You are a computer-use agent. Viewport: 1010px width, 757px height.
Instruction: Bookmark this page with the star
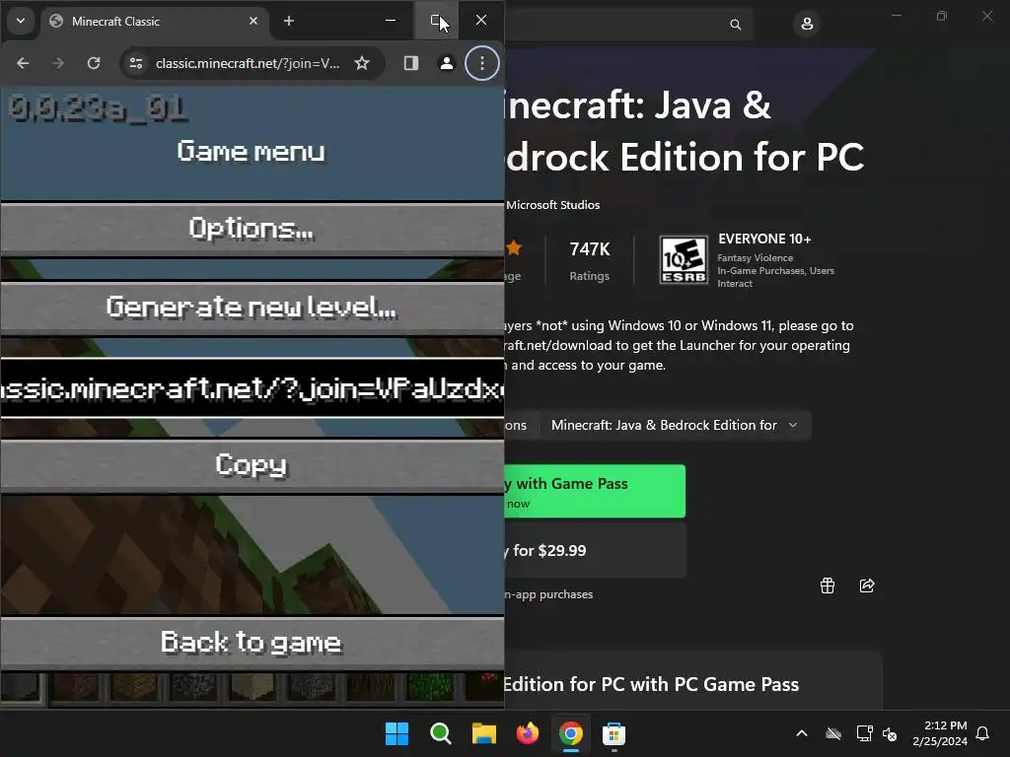(x=362, y=63)
